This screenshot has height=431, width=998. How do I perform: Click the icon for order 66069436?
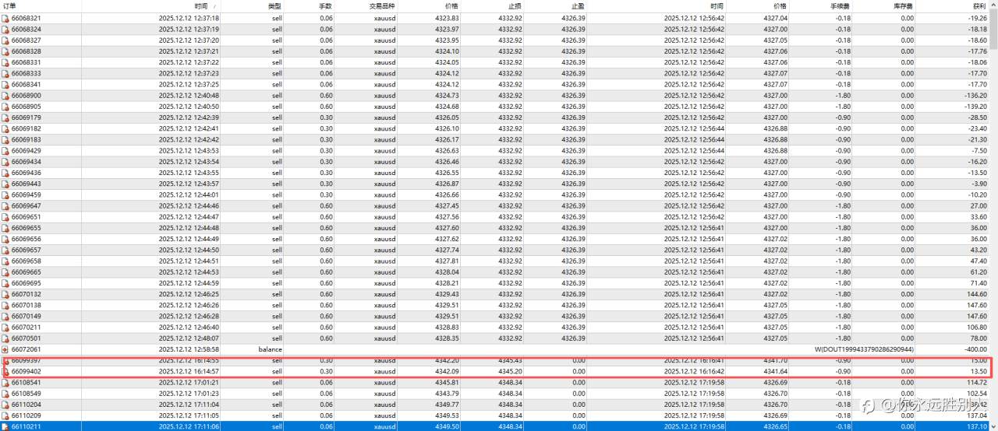tap(5, 173)
